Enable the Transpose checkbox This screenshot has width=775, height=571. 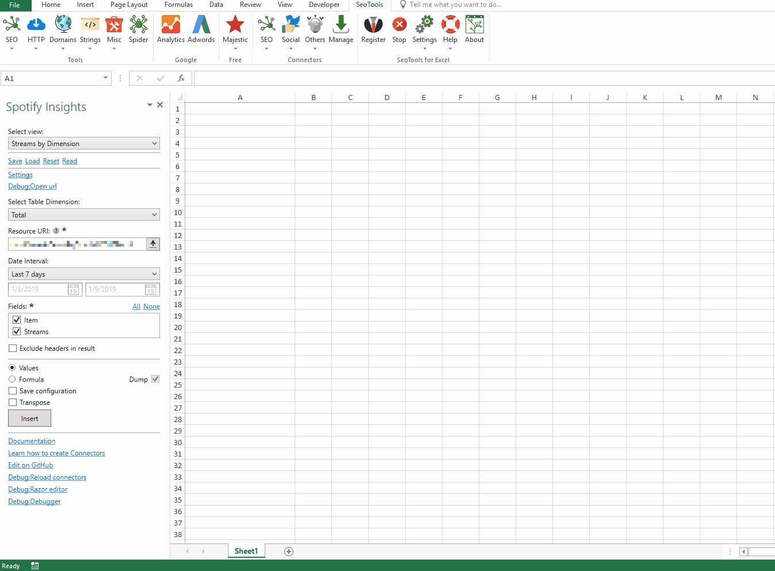click(x=13, y=403)
